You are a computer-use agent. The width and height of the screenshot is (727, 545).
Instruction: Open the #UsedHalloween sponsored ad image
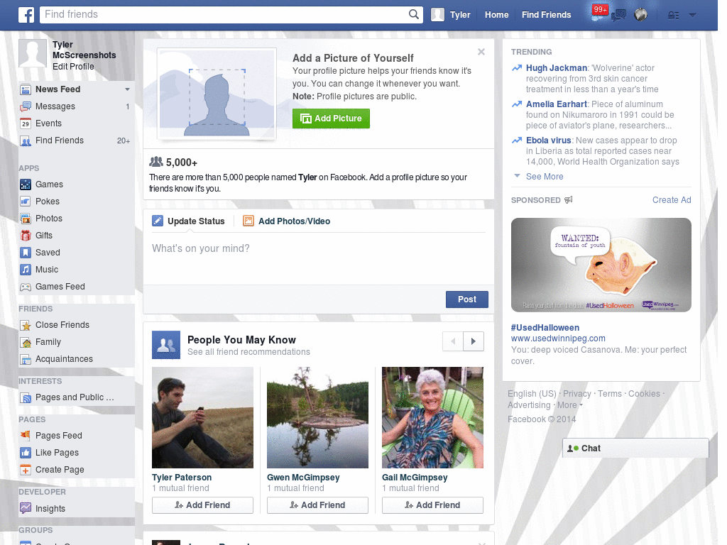click(601, 265)
